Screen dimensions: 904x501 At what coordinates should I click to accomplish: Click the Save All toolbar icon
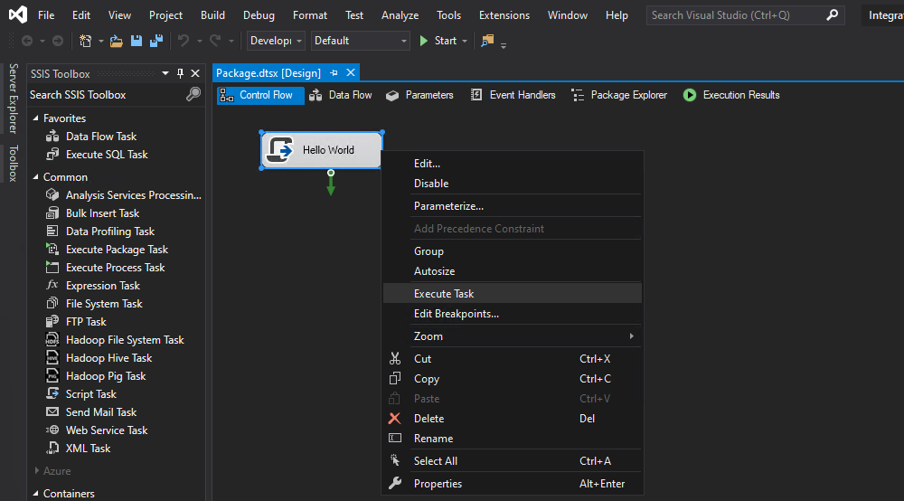(156, 41)
